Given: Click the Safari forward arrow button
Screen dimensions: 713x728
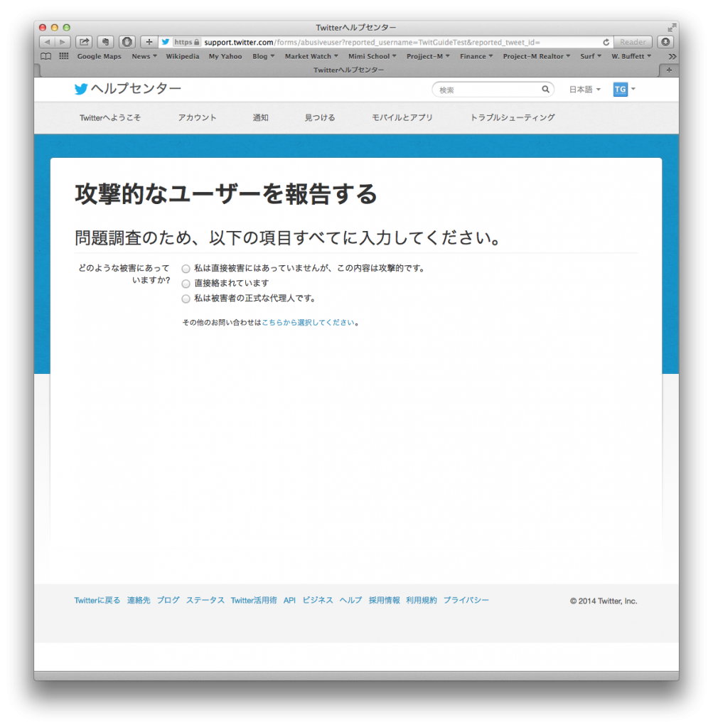Looking at the screenshot, I should 63,42.
